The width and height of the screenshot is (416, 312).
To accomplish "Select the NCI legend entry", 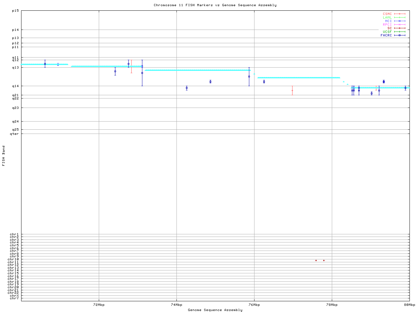I will click(395, 21).
